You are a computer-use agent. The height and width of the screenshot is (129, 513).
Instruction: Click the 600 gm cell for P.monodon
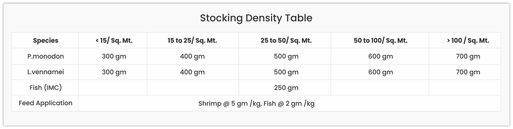tap(380, 56)
